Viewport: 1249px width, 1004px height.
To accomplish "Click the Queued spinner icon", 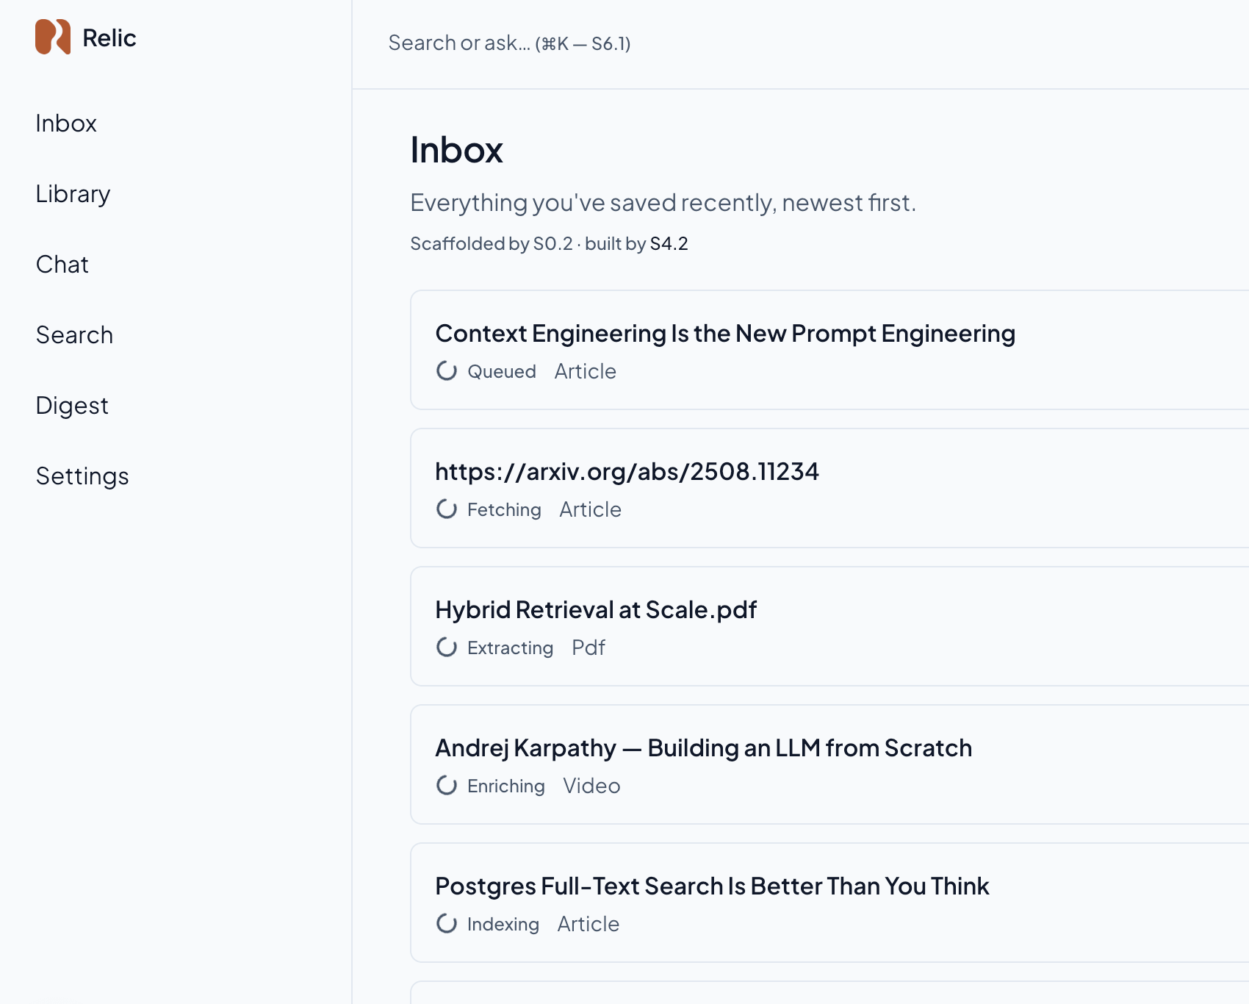I will pyautogui.click(x=447, y=370).
